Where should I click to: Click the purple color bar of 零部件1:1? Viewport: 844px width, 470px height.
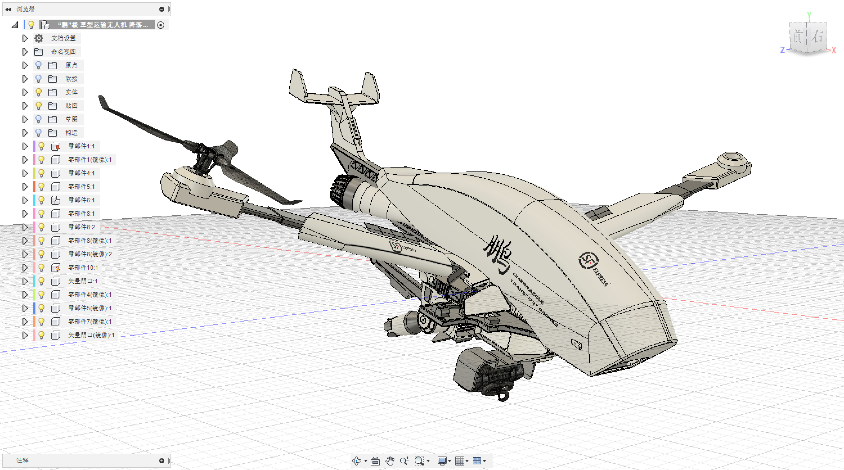click(x=34, y=146)
